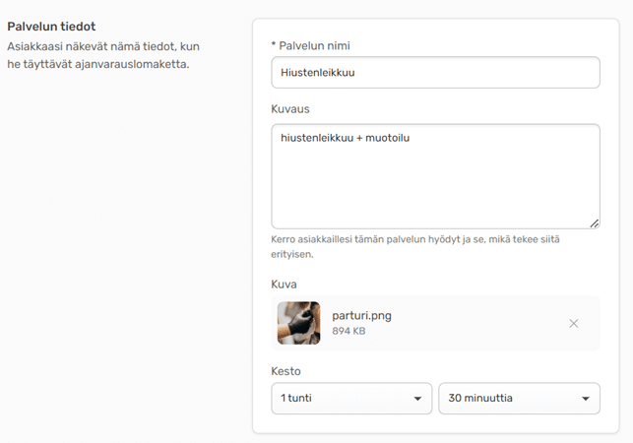Click the arrow on the 30 minuuttia dropdown
Screen dimensions: 633x443
[586, 399]
